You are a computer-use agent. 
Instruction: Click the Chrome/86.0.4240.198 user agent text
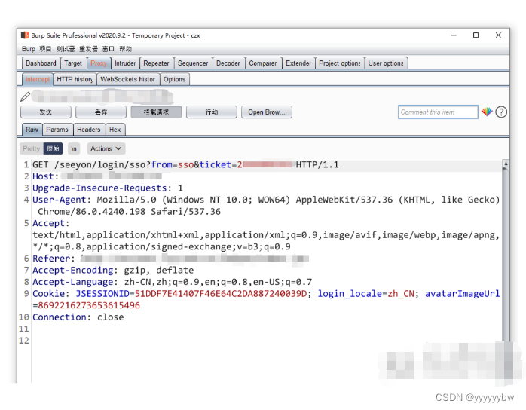click(92, 212)
